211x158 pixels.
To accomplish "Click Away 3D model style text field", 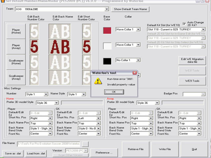I will pos(183,103).
